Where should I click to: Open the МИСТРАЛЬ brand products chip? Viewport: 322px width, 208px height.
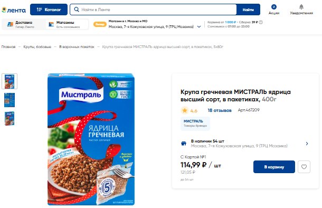coord(195,124)
